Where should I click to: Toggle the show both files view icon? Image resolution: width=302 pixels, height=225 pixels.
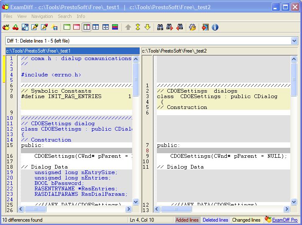(x=86, y=27)
